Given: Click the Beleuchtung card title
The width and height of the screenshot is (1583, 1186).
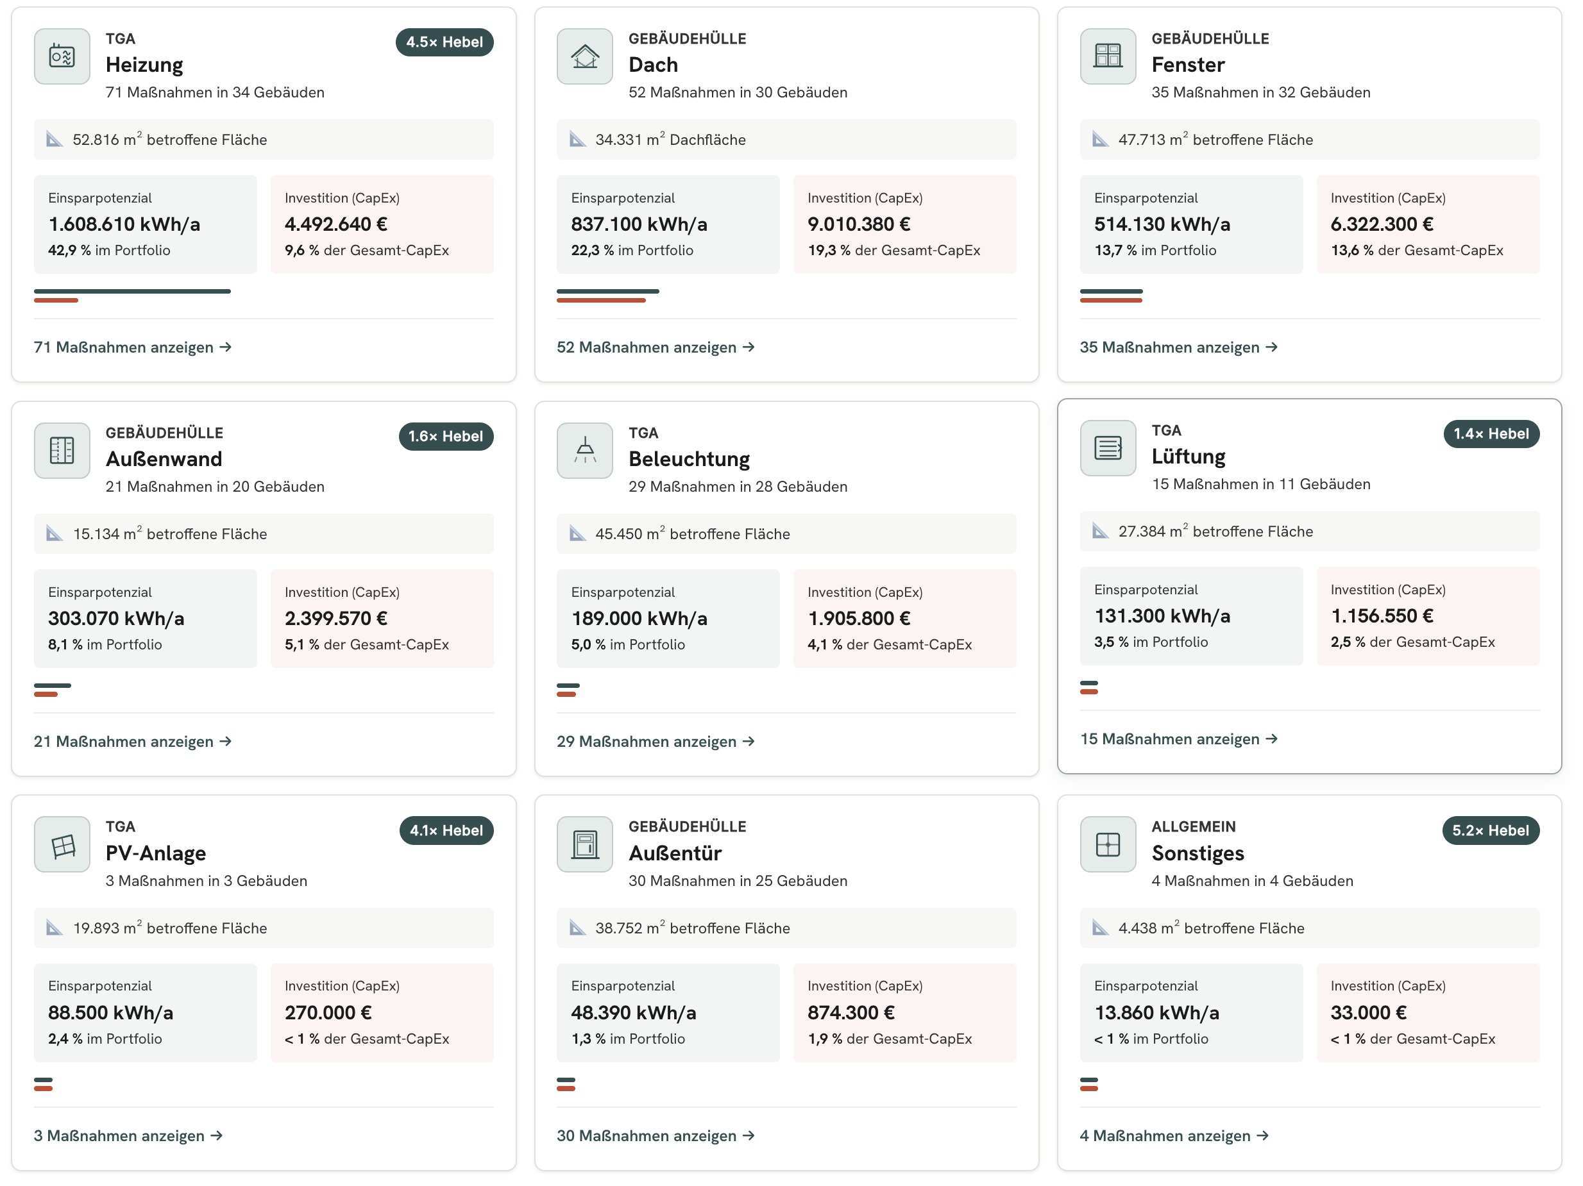Looking at the screenshot, I should point(689,458).
